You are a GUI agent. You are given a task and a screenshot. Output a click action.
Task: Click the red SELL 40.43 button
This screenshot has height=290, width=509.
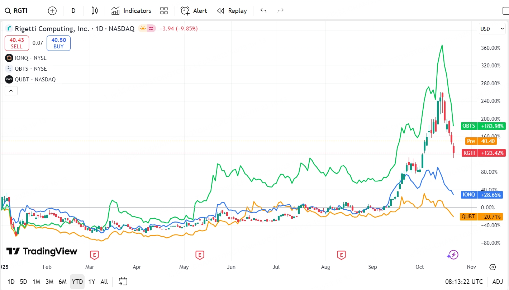coord(16,43)
